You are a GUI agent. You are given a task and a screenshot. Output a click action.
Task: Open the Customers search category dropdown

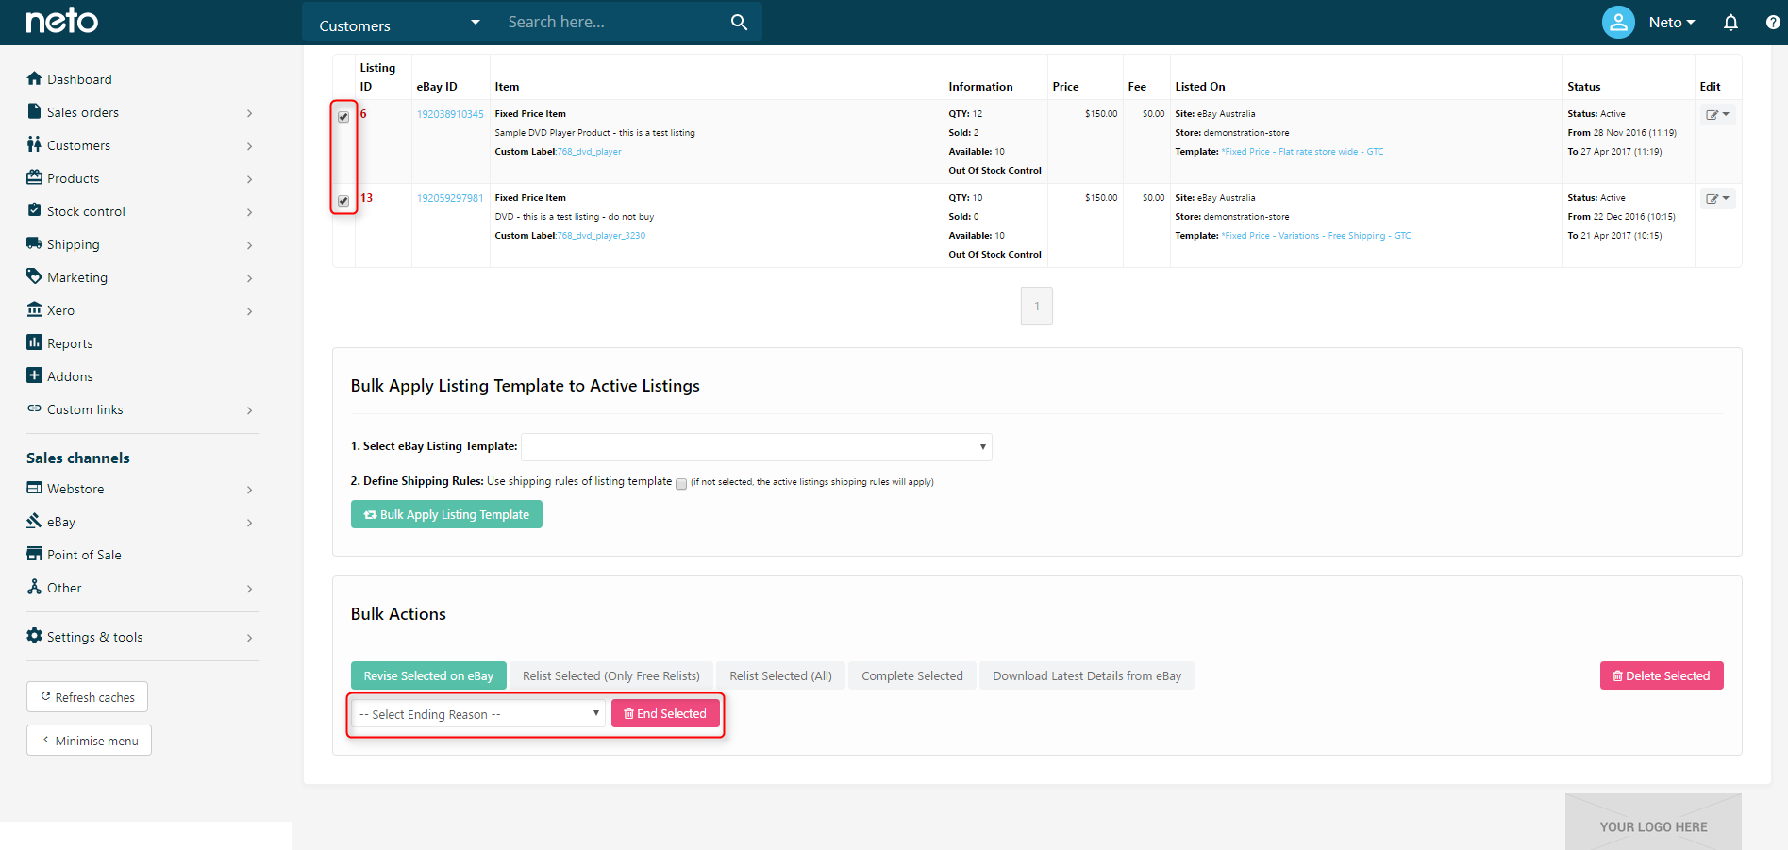coord(399,23)
